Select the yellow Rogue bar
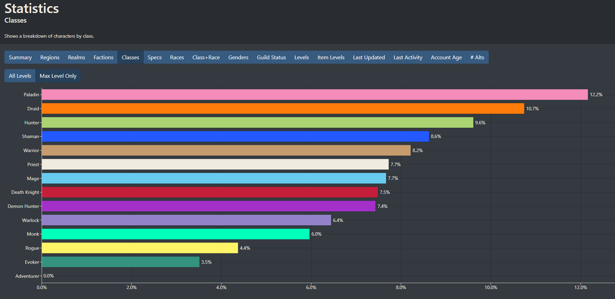The width and height of the screenshot is (615, 299). tap(140, 248)
